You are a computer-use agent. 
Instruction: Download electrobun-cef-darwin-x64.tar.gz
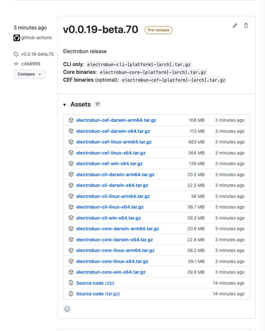pyautogui.click(x=113, y=131)
